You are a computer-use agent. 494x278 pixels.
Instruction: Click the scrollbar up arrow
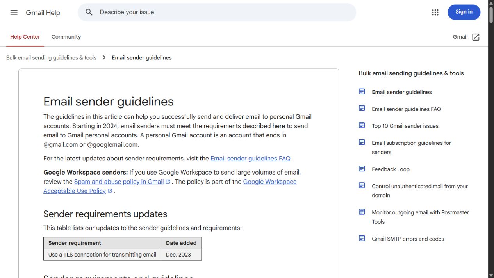(491, 3)
